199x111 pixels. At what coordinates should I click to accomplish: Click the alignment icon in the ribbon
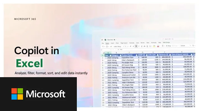click(x=163, y=46)
